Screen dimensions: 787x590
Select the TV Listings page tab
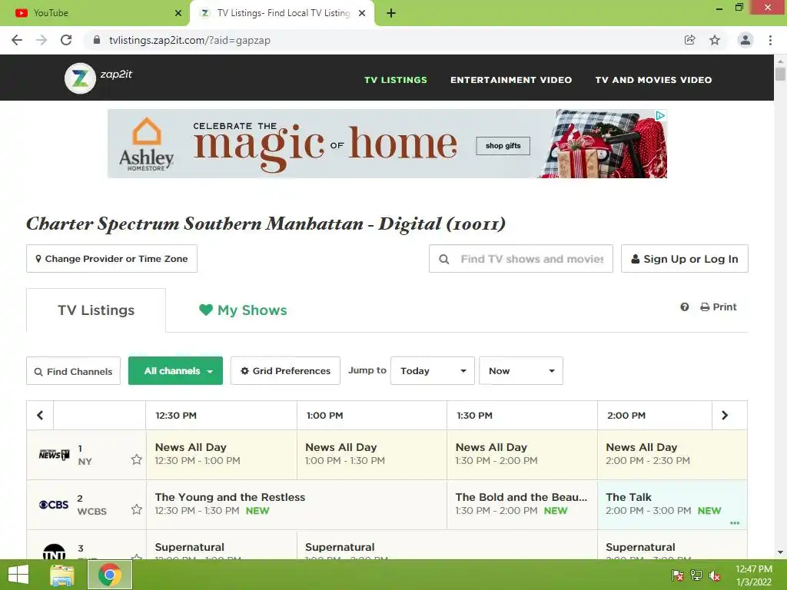click(96, 310)
